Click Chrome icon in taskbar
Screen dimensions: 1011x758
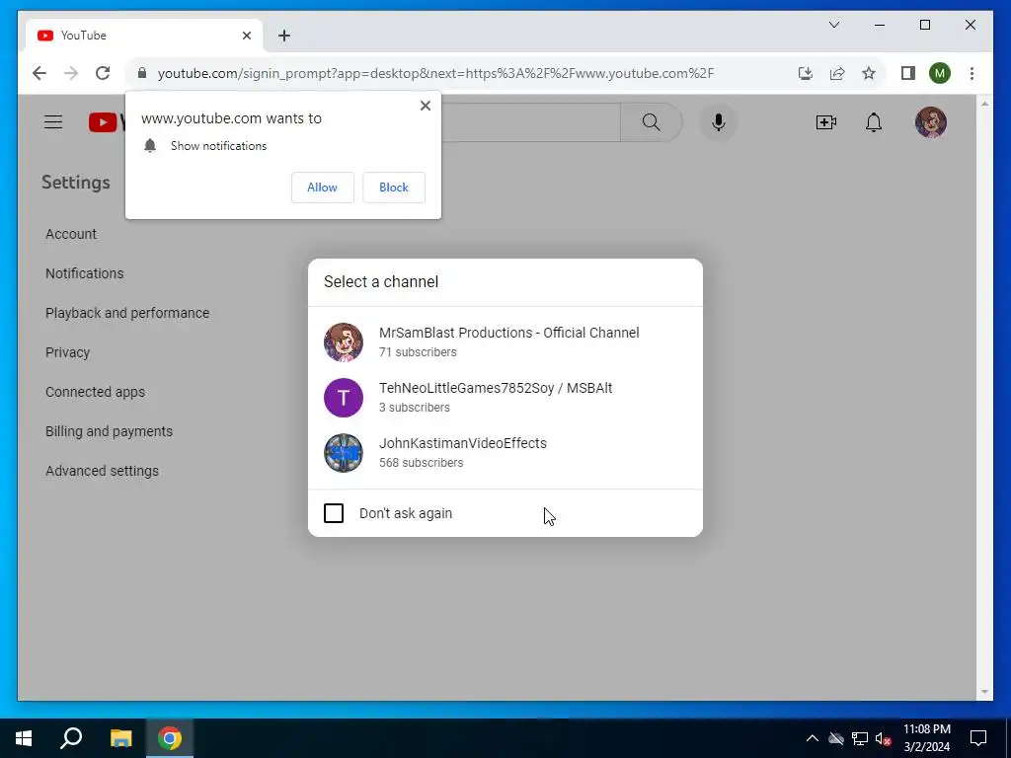tap(170, 738)
